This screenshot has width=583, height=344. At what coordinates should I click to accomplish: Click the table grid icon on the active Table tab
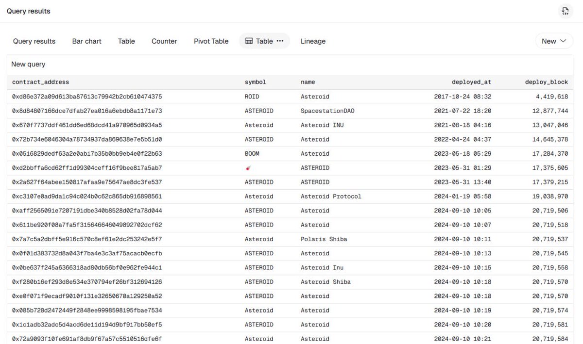pyautogui.click(x=249, y=41)
